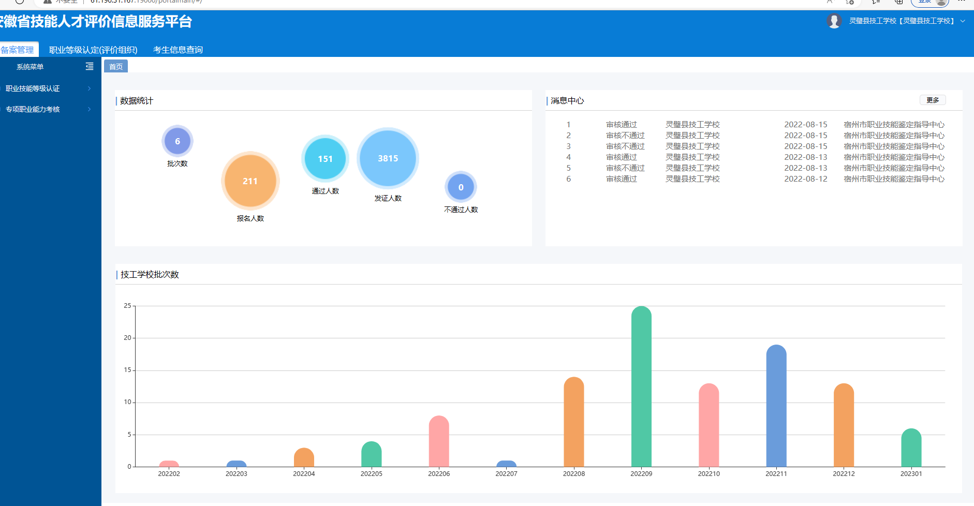This screenshot has height=506, width=974.
Task: Open message row 1 审核通过
Action: coord(755,125)
